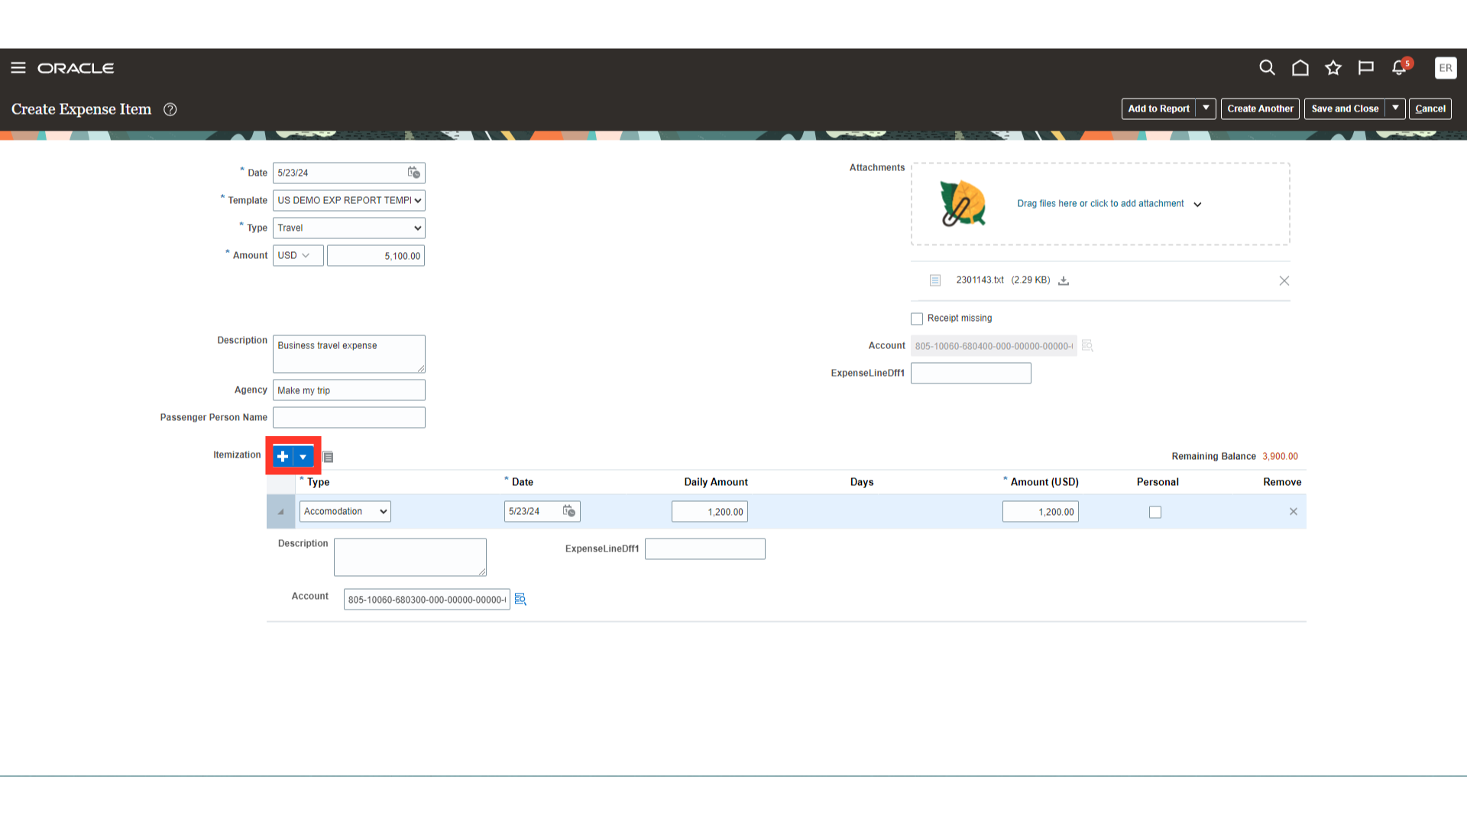Click Remaining Balance value 3,900.00

click(x=1280, y=456)
